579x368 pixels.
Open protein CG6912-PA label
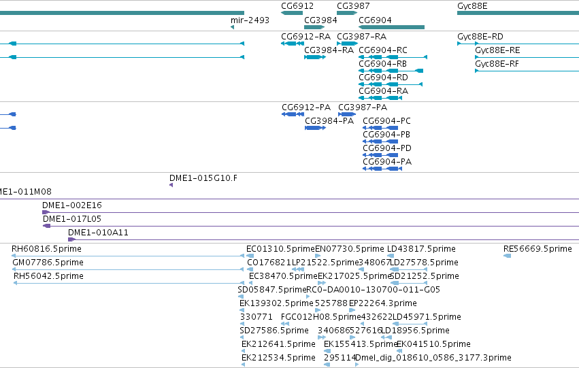tap(306, 107)
